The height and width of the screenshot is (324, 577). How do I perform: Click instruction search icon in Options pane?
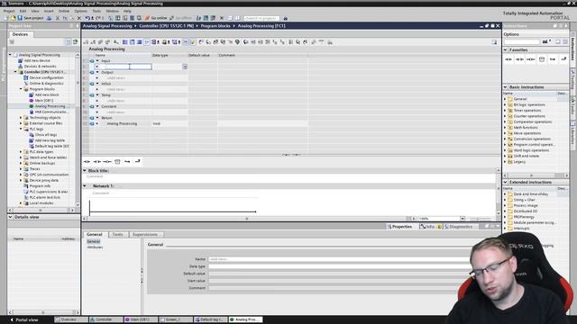pyautogui.click(x=545, y=42)
